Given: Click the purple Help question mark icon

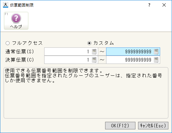Looking at the screenshot, I should pos(16,18).
